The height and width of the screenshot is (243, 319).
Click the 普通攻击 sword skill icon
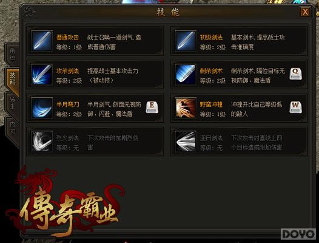click(x=42, y=41)
